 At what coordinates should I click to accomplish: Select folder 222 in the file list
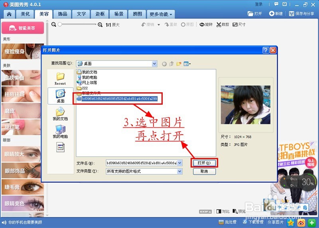83,88
